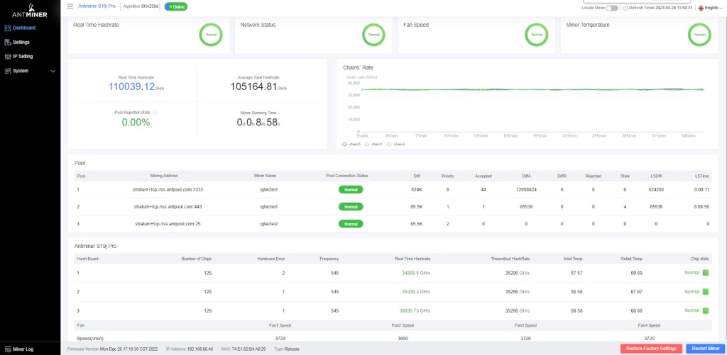The width and height of the screenshot is (727, 355).
Task: Click hash board 2 green chip state square
Action: 706,292
